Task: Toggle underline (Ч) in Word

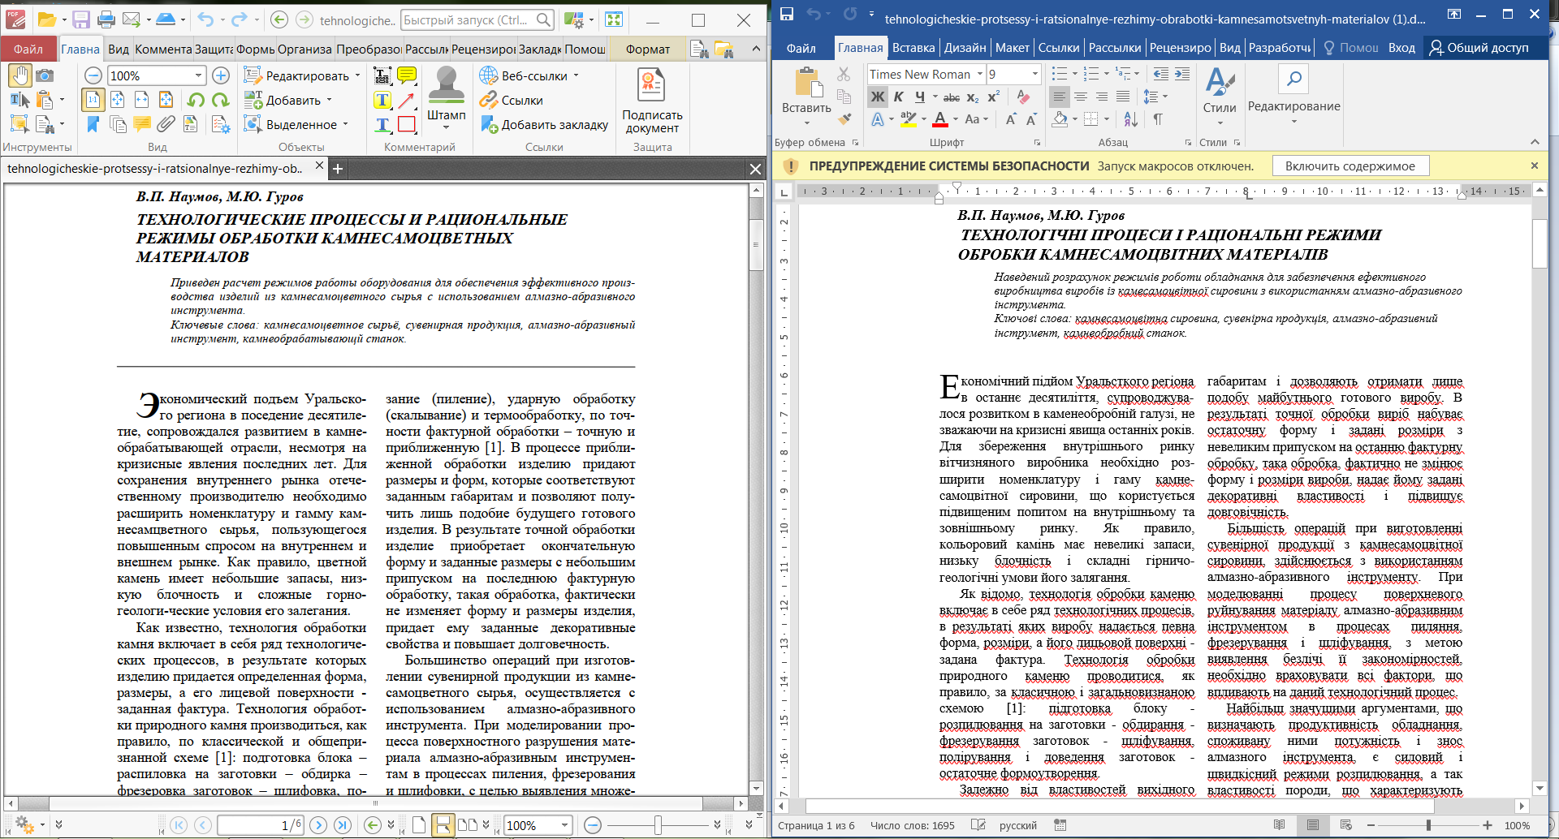Action: [920, 97]
